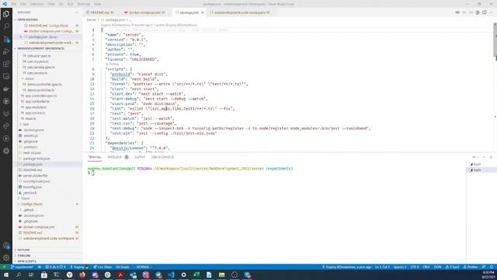497x280 pixels.
Task: Open the File menu
Action: (14, 4)
